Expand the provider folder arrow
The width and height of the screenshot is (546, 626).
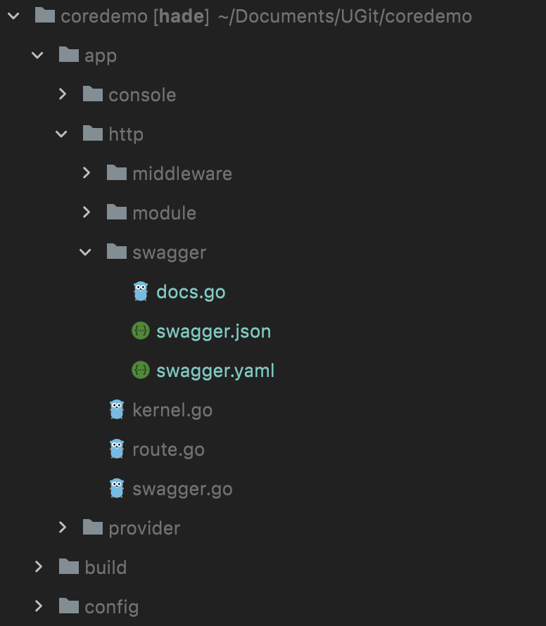coord(63,528)
